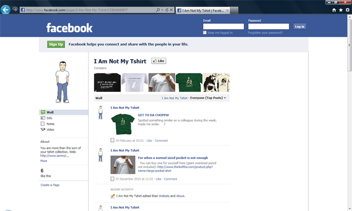Click the browser forward arrow button
The width and height of the screenshot is (352, 211).
point(15,10)
